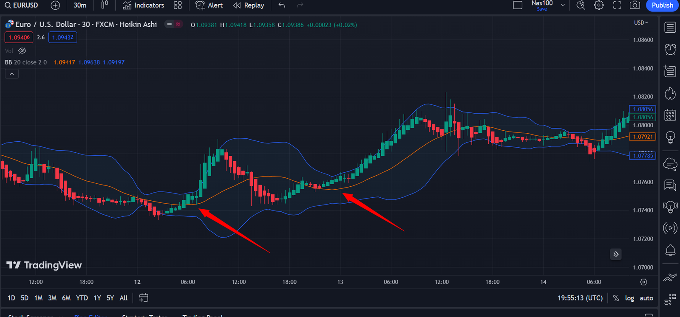Open chart settings gear in top toolbar
This screenshot has height=317, width=680.
[598, 5]
